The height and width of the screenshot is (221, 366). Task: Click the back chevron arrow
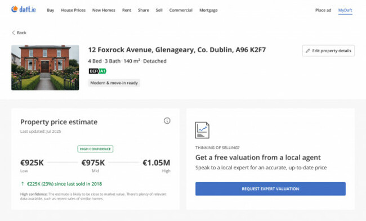click(x=14, y=33)
